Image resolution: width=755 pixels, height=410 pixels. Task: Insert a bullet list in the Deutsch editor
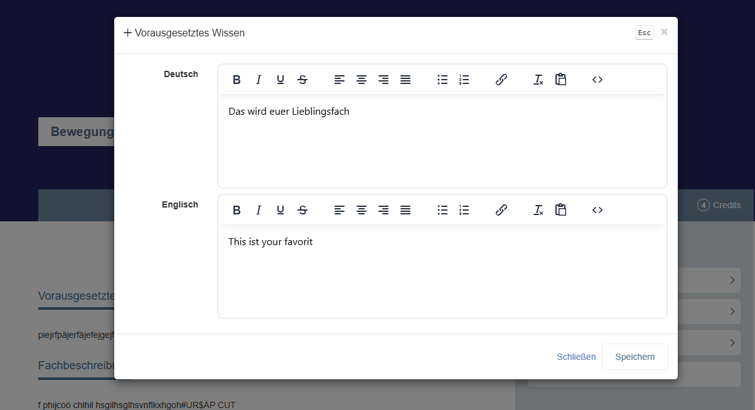[442, 79]
